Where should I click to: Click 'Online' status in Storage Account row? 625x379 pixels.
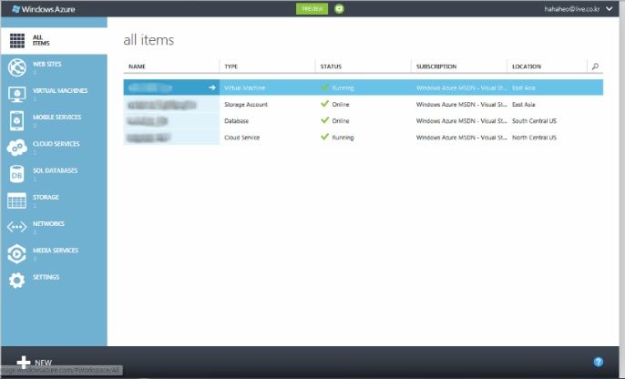coord(341,105)
